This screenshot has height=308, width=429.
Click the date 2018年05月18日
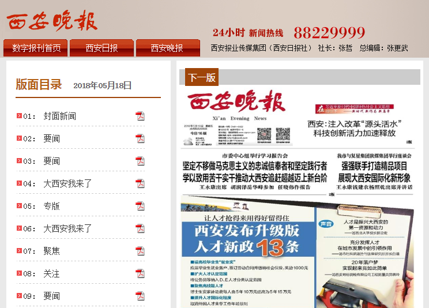102,85
